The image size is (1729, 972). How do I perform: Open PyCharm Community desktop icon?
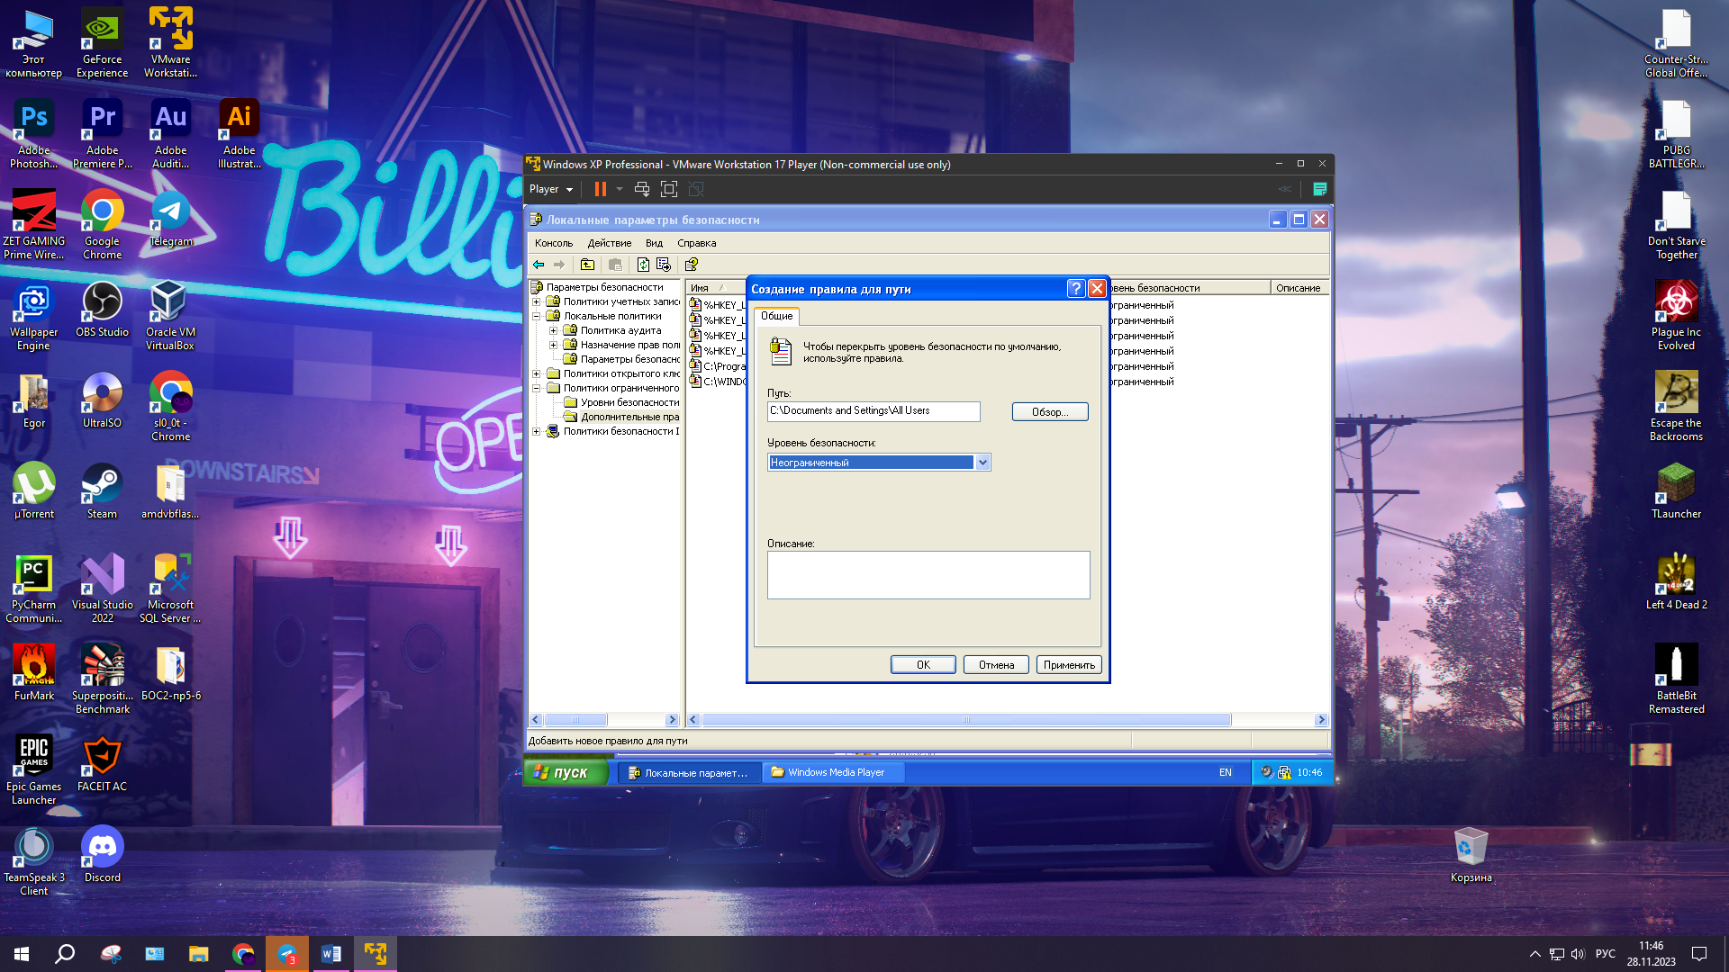pos(33,589)
